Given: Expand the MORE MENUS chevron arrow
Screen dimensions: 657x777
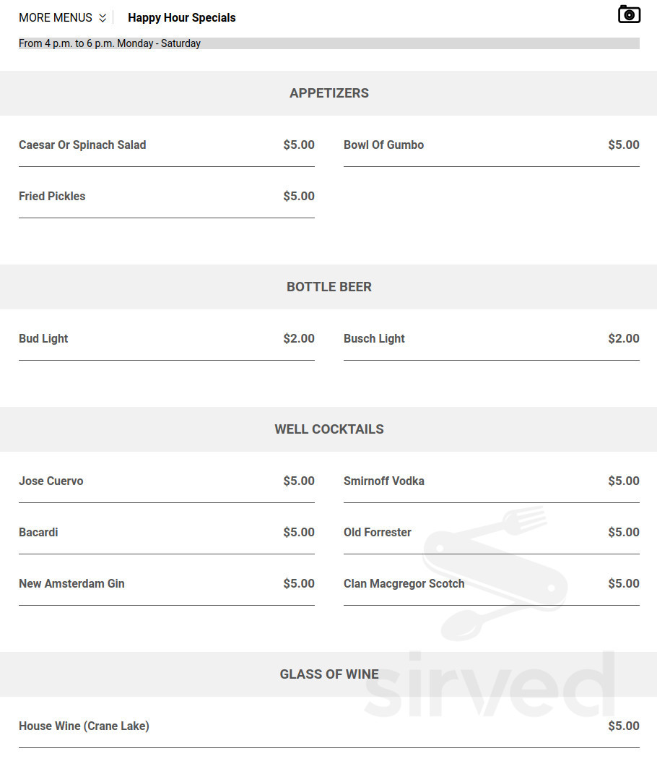Looking at the screenshot, I should [x=103, y=18].
